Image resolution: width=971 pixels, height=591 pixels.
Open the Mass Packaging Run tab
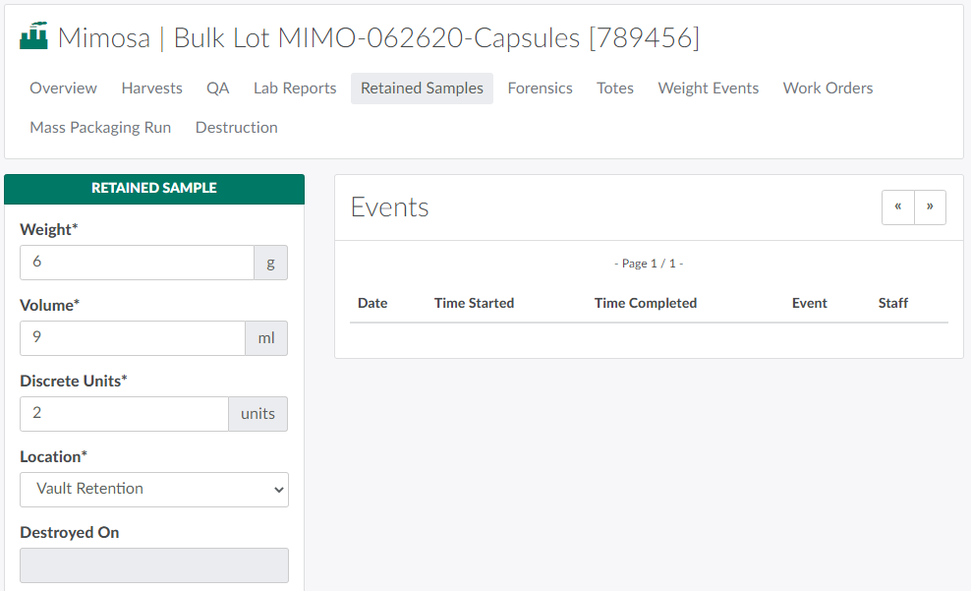click(x=100, y=128)
